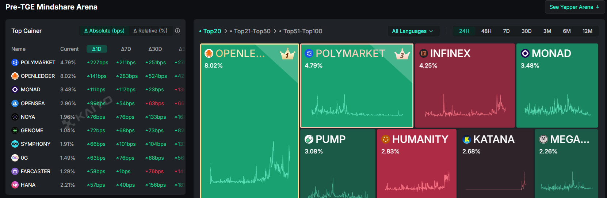Image resolution: width=607 pixels, height=198 pixels.
Task: Click the OpenLedger icon in gainer list
Action: tap(15, 76)
